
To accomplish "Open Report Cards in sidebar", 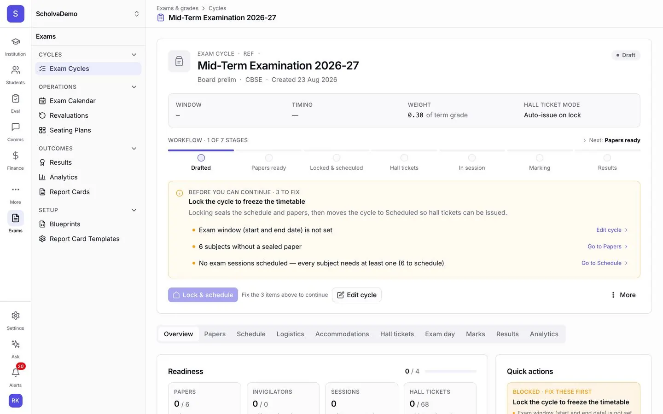I will pos(88,192).
